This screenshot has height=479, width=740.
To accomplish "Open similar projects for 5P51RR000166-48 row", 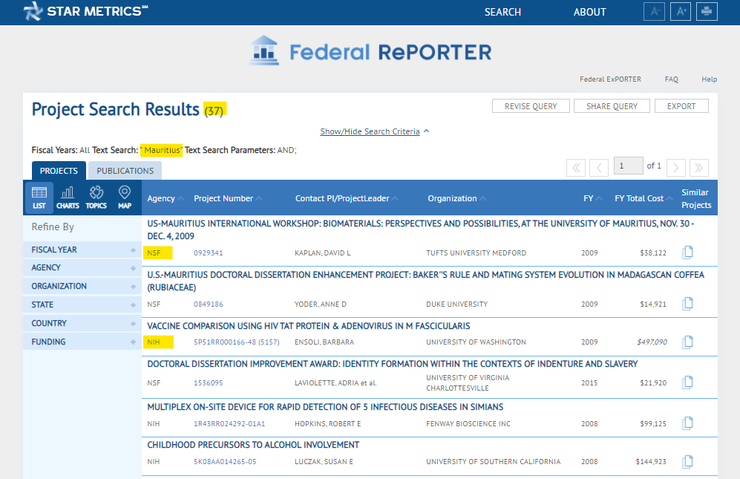I will (x=687, y=342).
